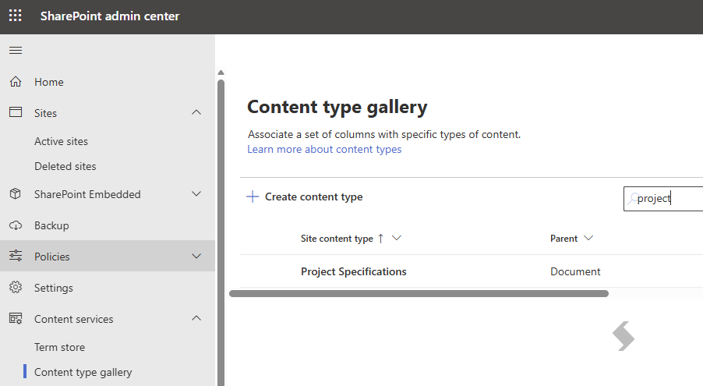The image size is (703, 386).
Task: Click the Document parent cell
Action: point(575,271)
